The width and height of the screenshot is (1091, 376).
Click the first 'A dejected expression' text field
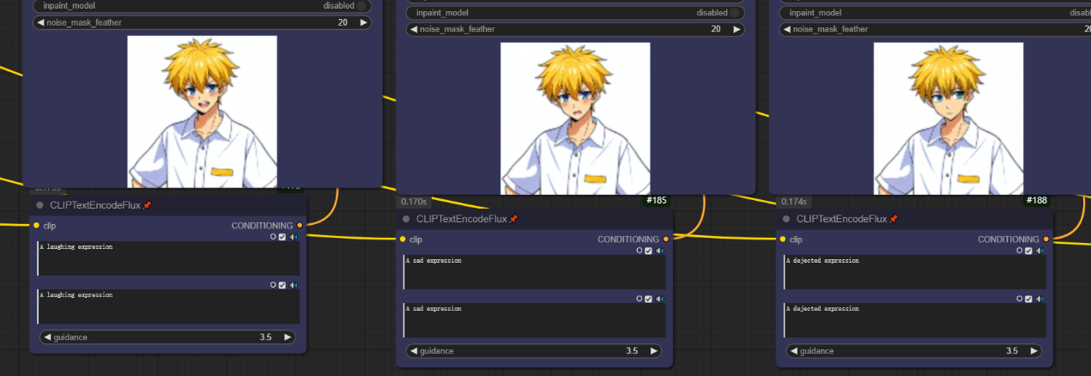[914, 272]
